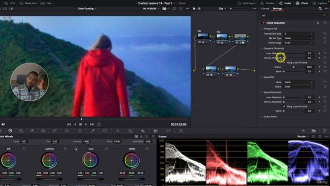Reset the Motion parameter value
This screenshot has width=330, height=186.
click(x=325, y=67)
